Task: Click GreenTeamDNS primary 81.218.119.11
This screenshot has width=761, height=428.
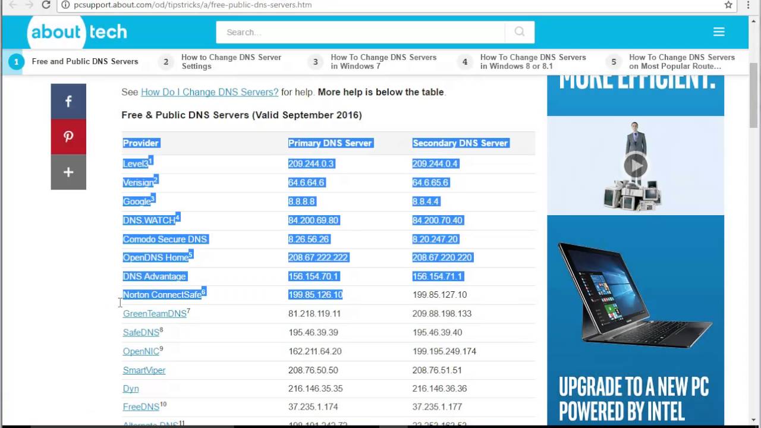Action: [x=315, y=314]
